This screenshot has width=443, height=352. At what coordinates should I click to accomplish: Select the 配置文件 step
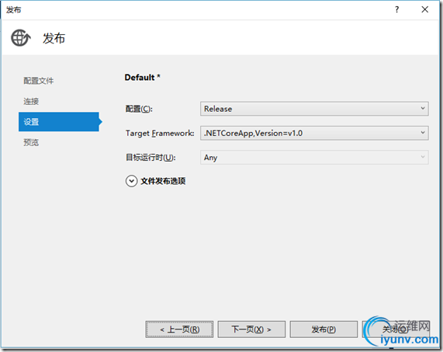(x=39, y=81)
